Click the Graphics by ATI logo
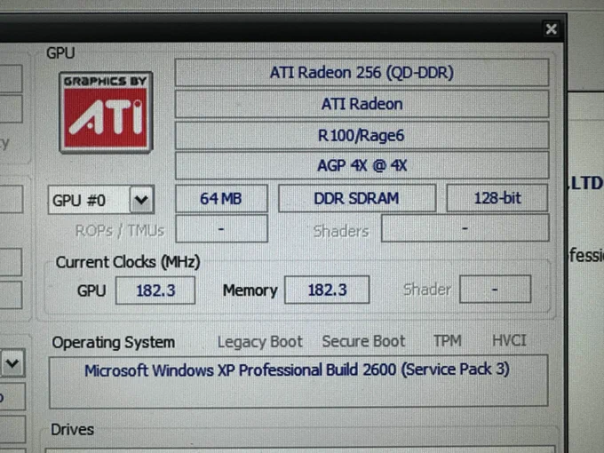Screen dimensions: 604x453 (106, 113)
